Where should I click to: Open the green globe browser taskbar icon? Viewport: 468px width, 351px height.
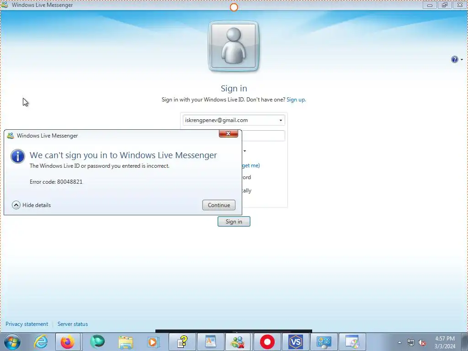coord(97,342)
